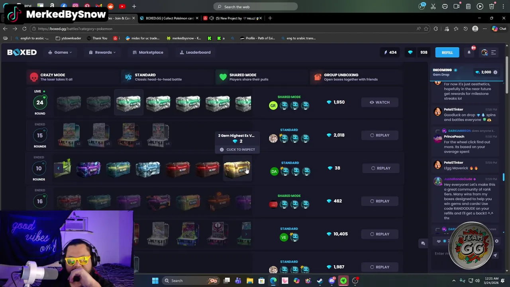The height and width of the screenshot is (287, 510).
Task: Click the BOXED logo
Action: [22, 52]
